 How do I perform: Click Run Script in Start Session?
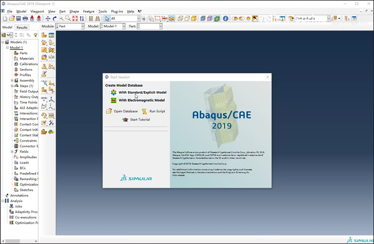pyautogui.click(x=154, y=111)
